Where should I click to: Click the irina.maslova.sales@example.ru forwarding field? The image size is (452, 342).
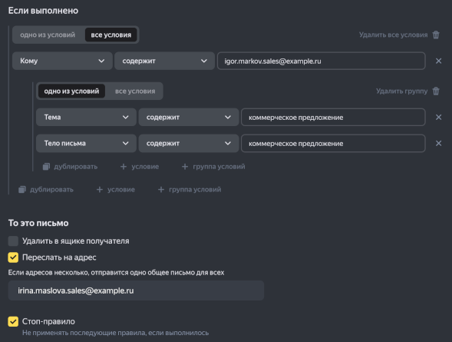click(x=136, y=291)
